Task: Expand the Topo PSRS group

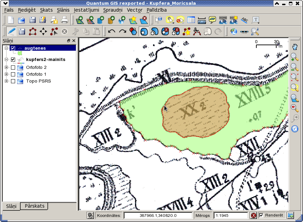Action: click(7, 81)
